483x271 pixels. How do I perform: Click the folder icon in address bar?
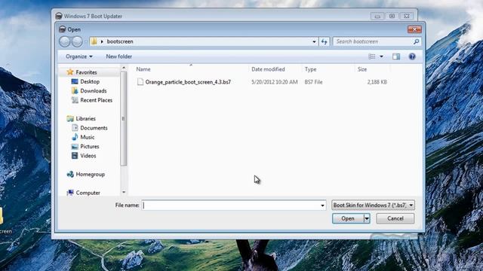94,41
